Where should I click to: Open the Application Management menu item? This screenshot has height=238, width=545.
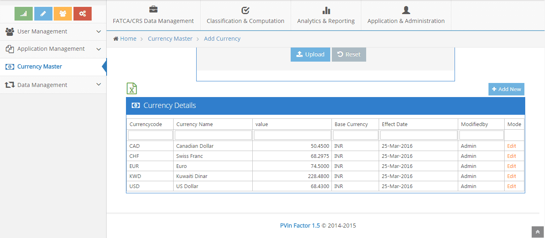(53, 49)
